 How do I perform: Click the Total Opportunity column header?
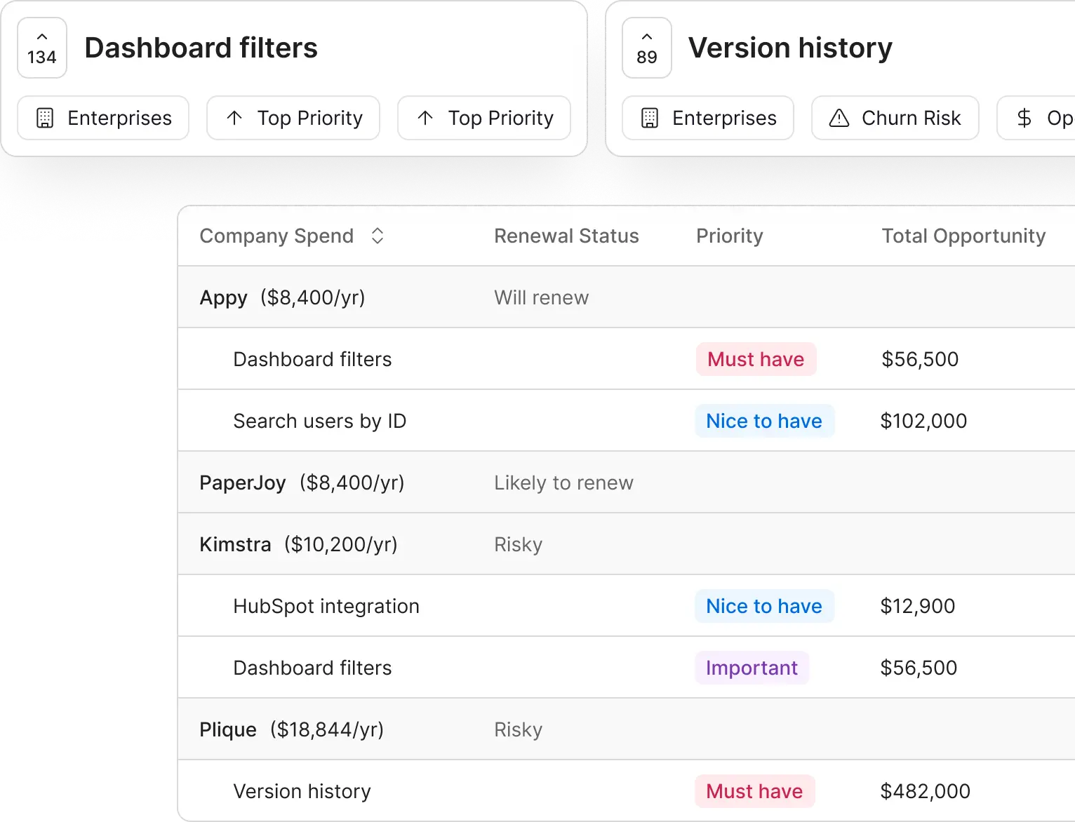pos(963,236)
